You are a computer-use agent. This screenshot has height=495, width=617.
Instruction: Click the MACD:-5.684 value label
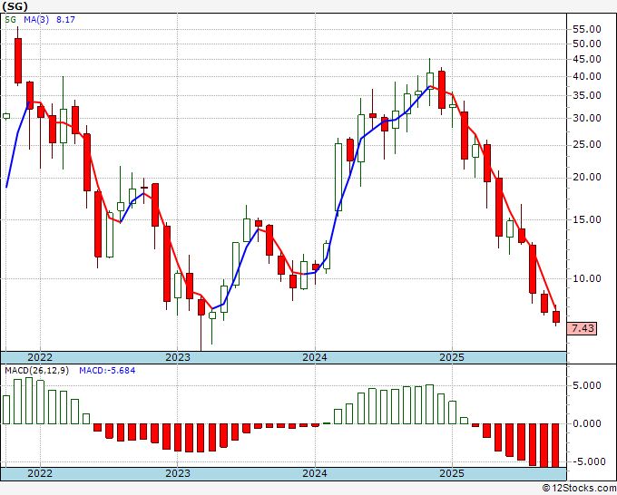coord(107,371)
